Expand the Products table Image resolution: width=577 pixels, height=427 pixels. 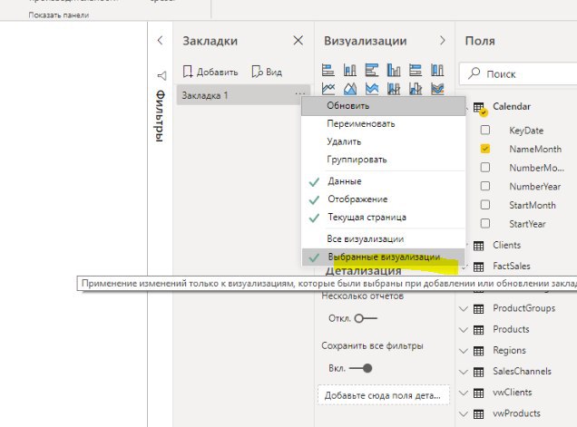tap(464, 329)
